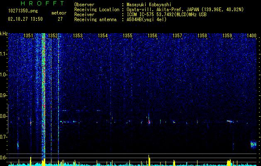Click the Receiver label
This screenshot has height=166, width=261.
point(84,15)
